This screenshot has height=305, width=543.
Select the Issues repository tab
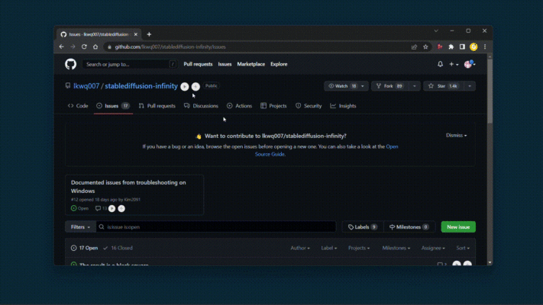point(112,106)
